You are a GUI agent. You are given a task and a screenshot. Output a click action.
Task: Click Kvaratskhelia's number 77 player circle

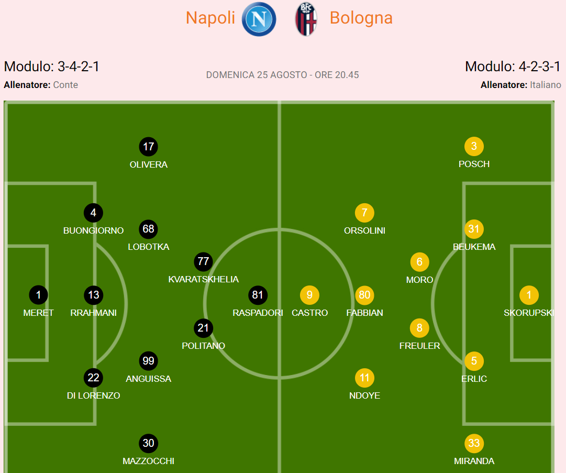click(x=203, y=262)
